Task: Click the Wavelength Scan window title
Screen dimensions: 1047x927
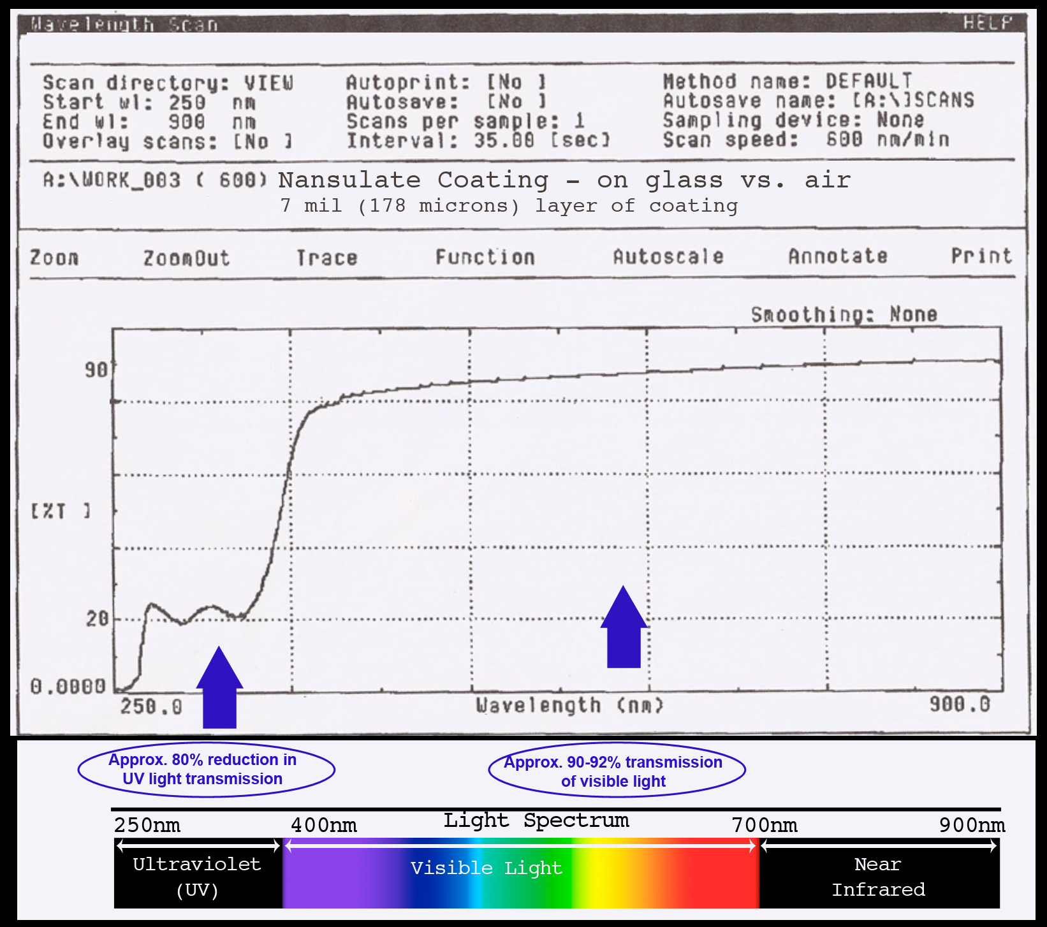Action: point(124,24)
